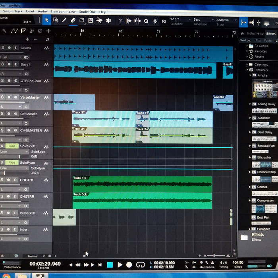The height and width of the screenshot is (278, 278).
Task: Click the Stop button in transport
Action: coord(110,264)
